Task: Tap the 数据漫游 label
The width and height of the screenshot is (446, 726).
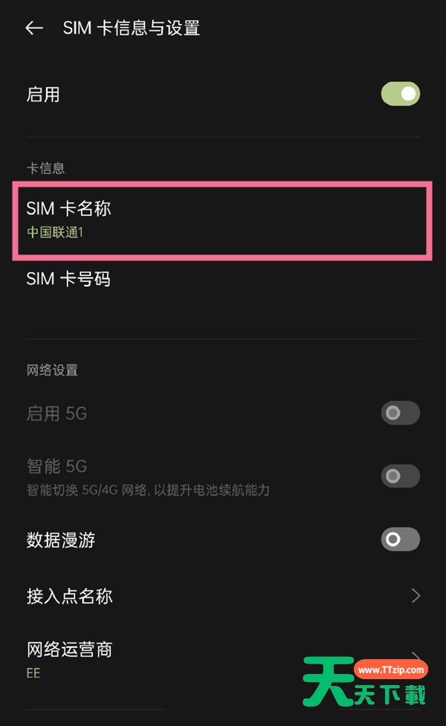Action: 61,540
